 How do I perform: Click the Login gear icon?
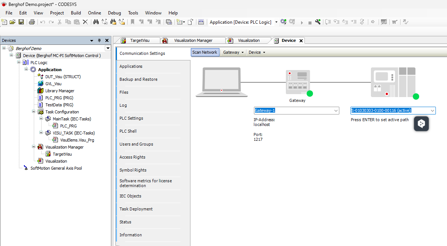point(283,22)
